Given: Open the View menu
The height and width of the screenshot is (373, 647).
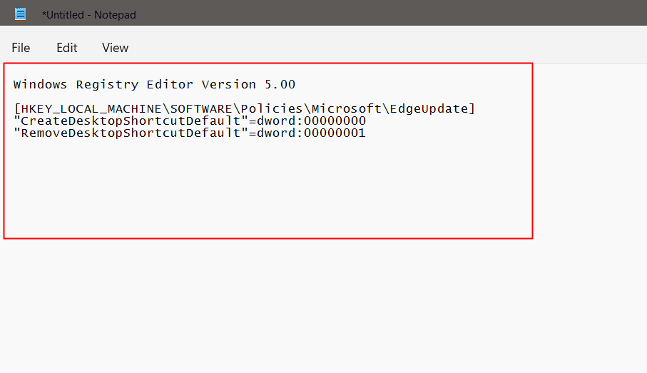Looking at the screenshot, I should click(115, 48).
